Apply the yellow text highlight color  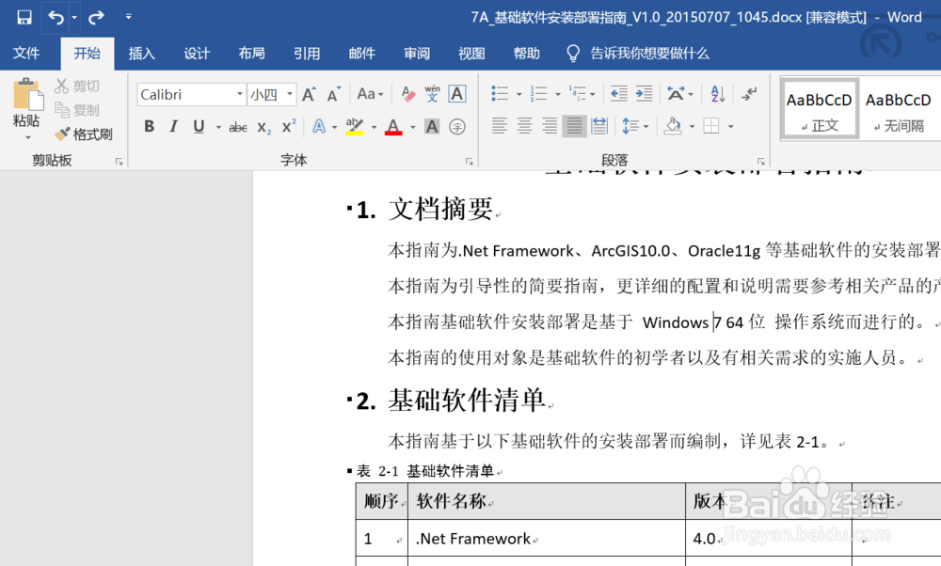point(355,127)
